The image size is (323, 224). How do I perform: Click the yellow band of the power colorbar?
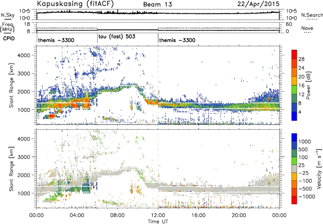pos(294,80)
